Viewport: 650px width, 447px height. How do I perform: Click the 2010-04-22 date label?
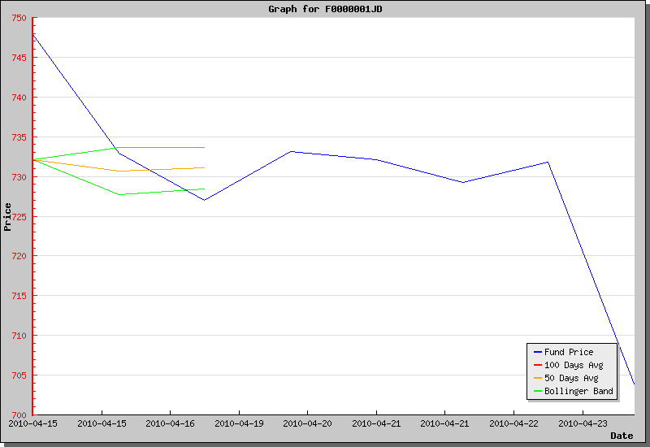(513, 423)
